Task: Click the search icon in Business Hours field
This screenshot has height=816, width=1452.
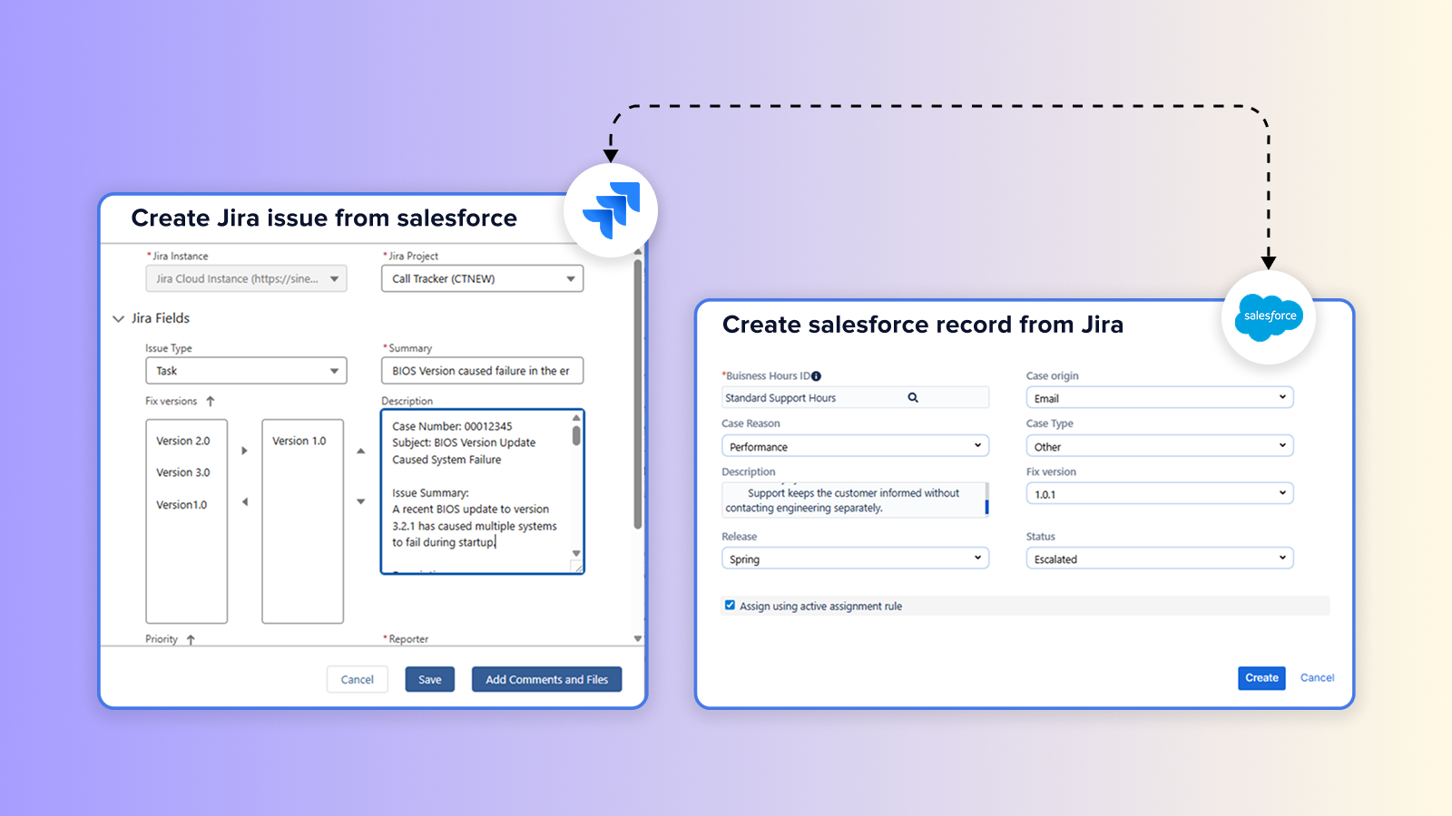Action: click(x=913, y=397)
